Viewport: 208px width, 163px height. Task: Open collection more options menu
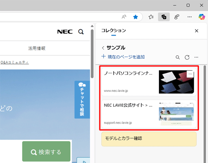196,57
